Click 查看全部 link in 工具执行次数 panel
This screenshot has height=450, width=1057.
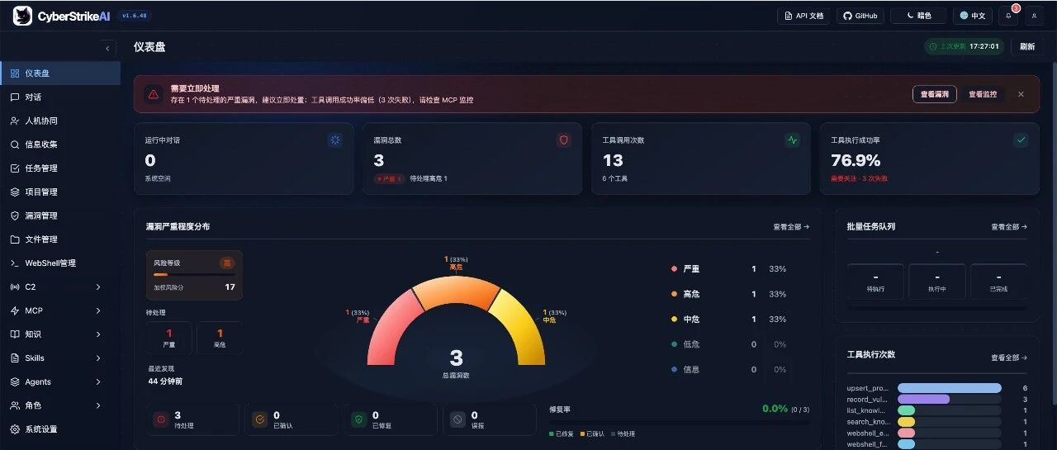[1009, 358]
